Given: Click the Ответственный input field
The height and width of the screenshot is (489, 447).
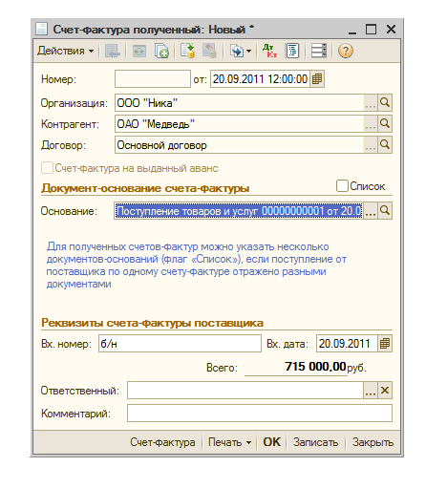Looking at the screenshot, I should pyautogui.click(x=245, y=391).
